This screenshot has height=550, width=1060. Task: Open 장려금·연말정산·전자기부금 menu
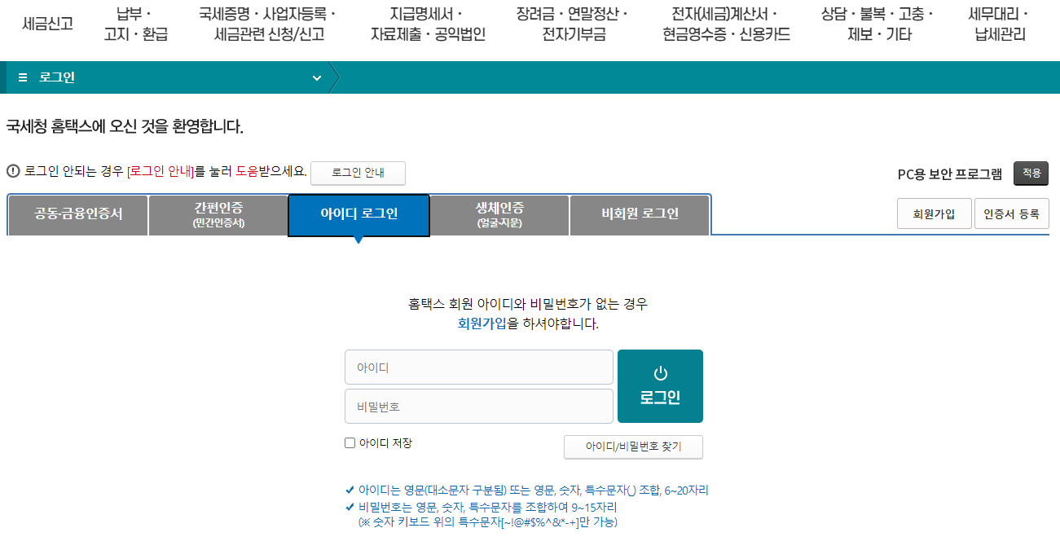click(574, 24)
